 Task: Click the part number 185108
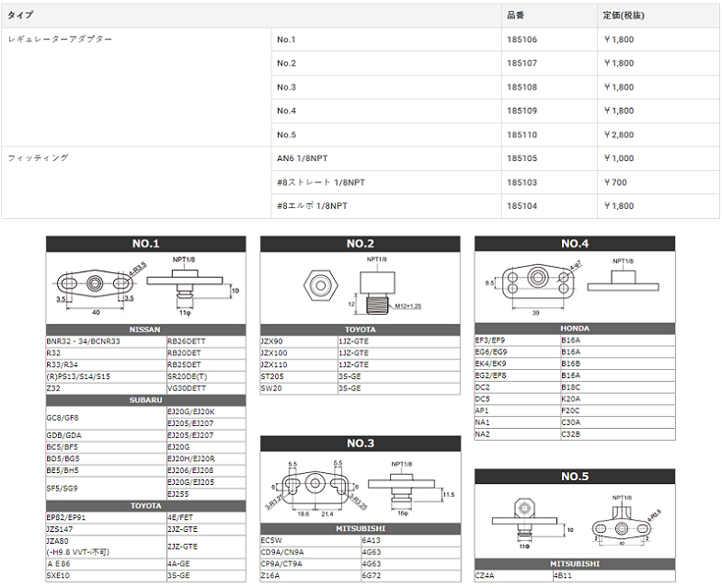point(521,87)
